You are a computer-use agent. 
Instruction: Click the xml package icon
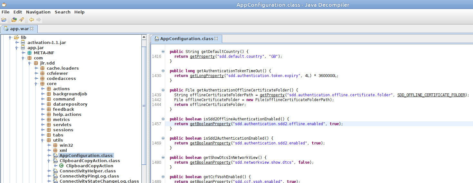55,150
